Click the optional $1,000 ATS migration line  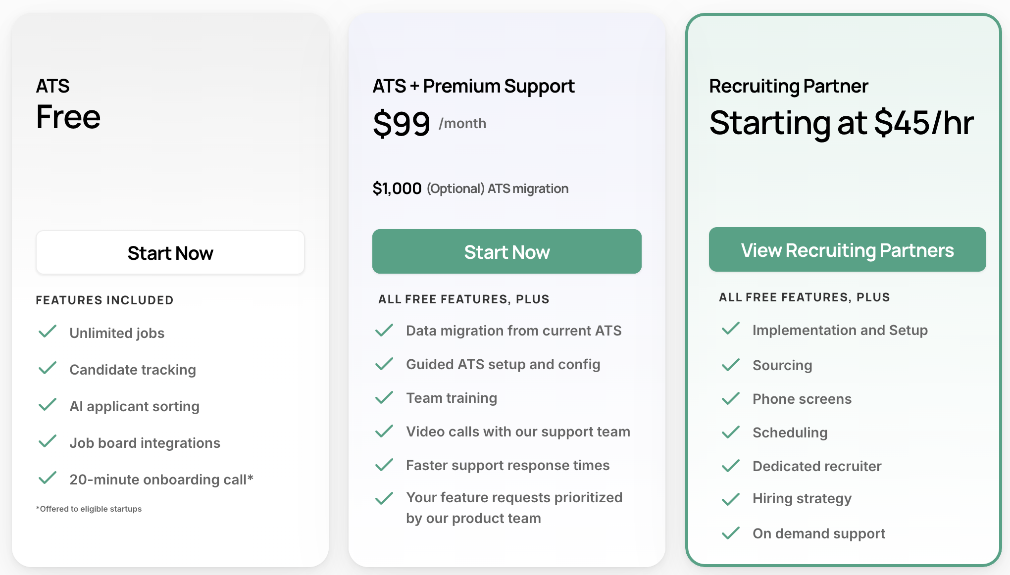[x=470, y=188]
